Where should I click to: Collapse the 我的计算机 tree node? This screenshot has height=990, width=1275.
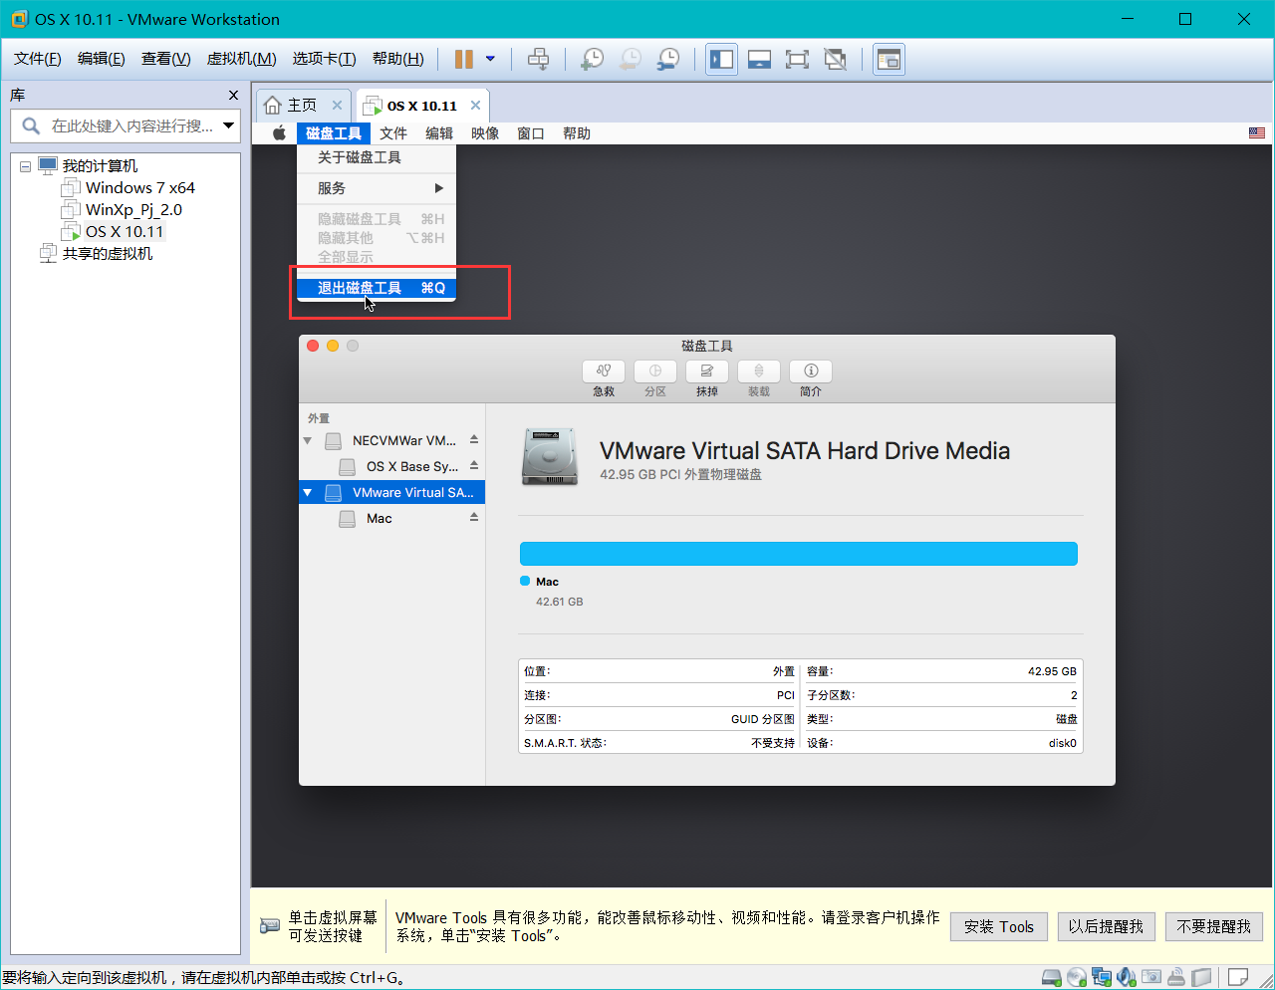point(25,166)
